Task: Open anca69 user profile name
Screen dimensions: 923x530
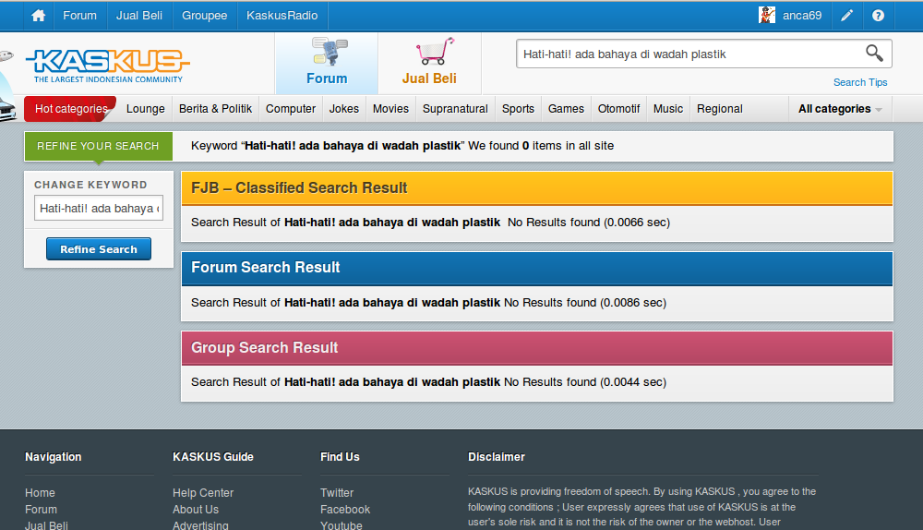Action: point(802,16)
